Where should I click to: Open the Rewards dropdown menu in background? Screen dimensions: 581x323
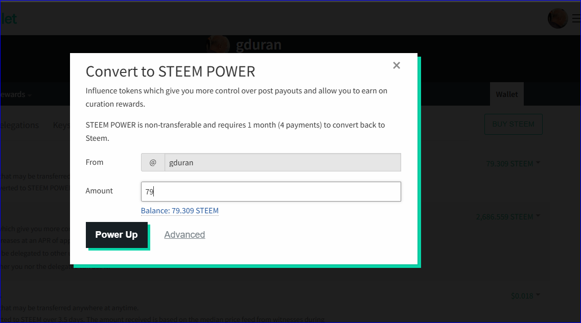pos(15,94)
